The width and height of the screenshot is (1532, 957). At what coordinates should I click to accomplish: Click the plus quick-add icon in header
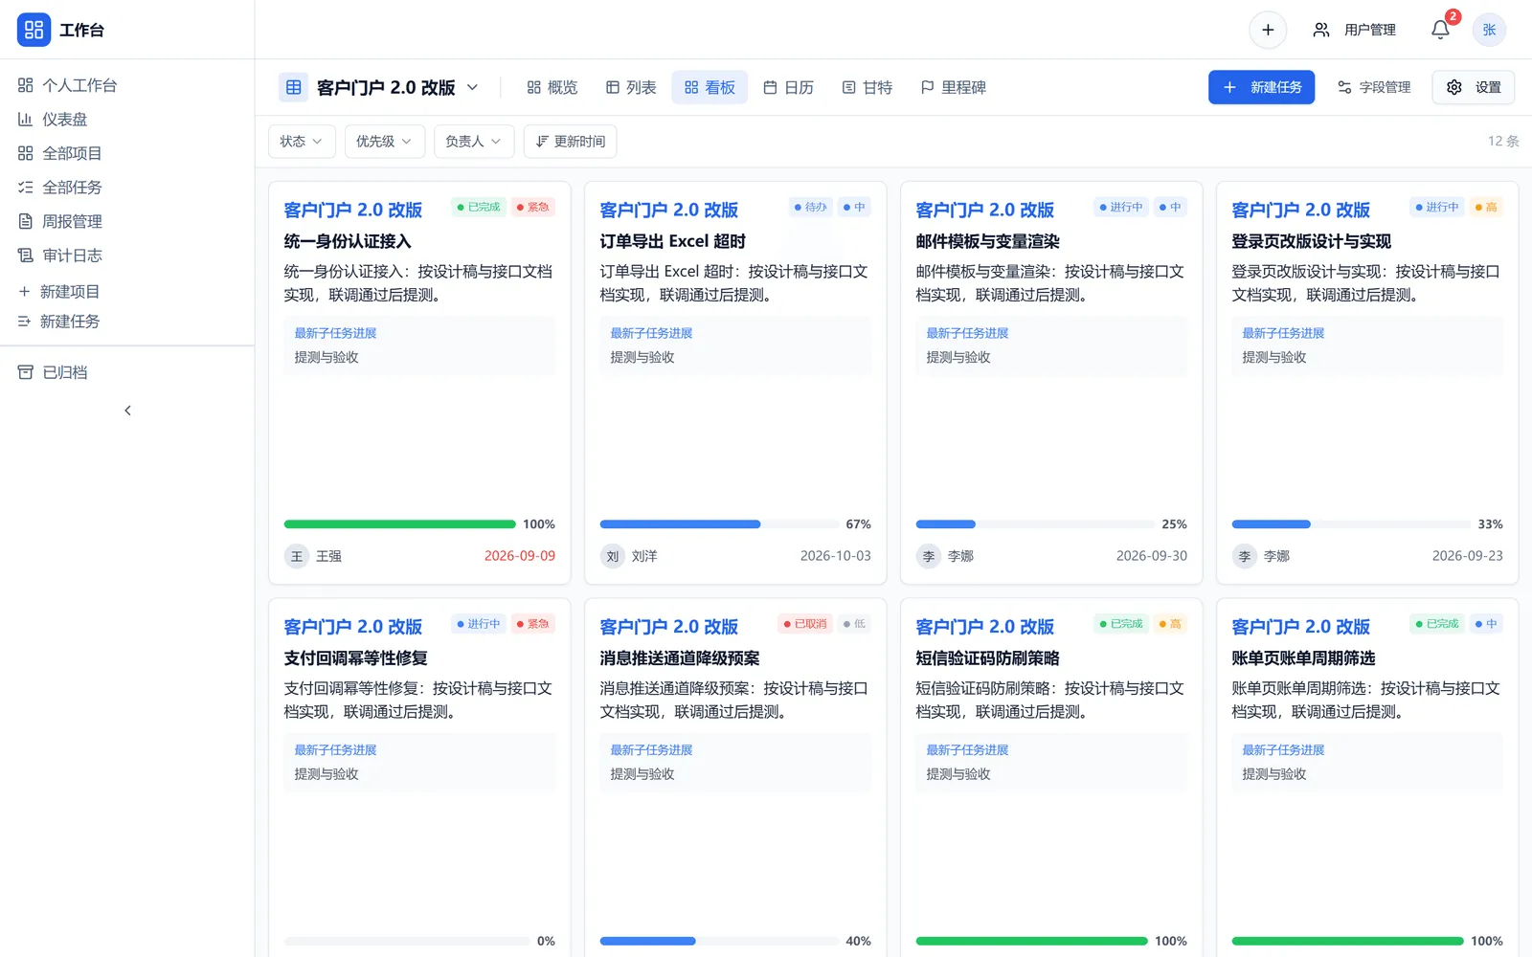coord(1268,30)
